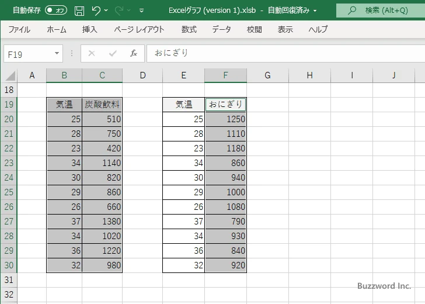Viewport: 425px width, 304px height.
Task: Select column F header
Action: tap(225, 75)
